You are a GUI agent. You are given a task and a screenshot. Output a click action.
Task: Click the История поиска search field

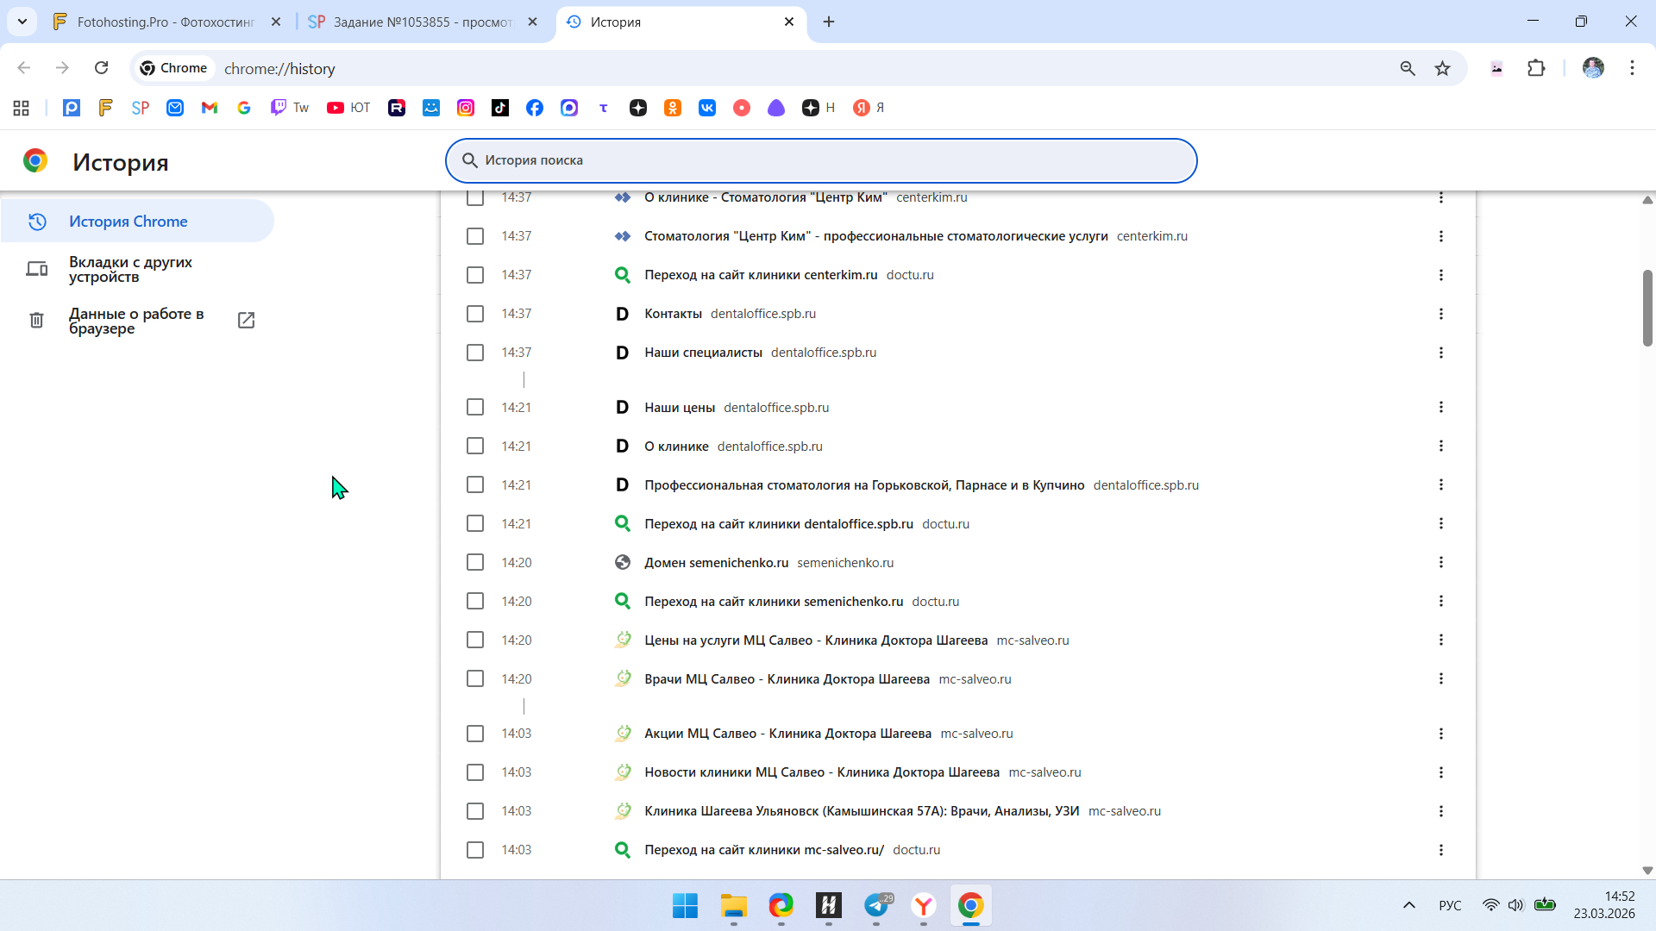pyautogui.click(x=819, y=160)
